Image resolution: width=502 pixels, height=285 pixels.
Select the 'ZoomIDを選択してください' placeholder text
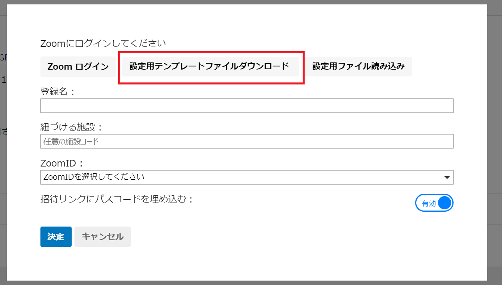tap(94, 177)
